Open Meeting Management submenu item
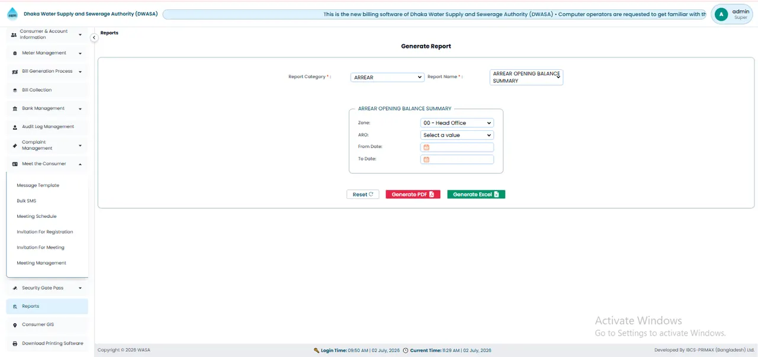Viewport: 758px width, 357px height. (x=41, y=263)
